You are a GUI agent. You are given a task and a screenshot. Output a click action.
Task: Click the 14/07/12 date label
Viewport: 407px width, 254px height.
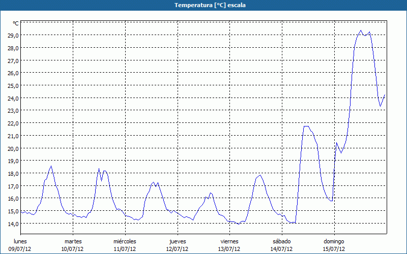coord(282,249)
